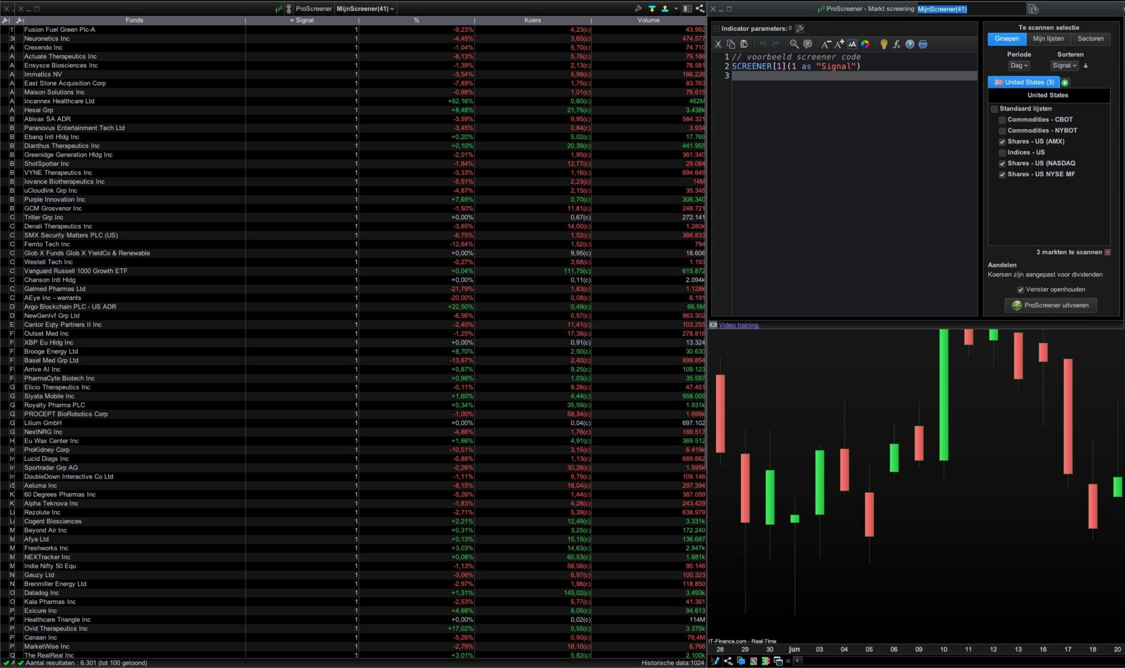This screenshot has height=668, width=1125.
Task: Open the fx function library icon
Action: (896, 44)
